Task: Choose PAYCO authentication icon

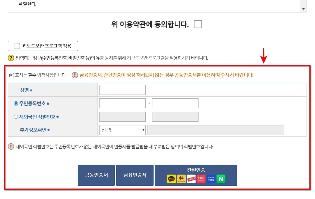Action: point(191,179)
